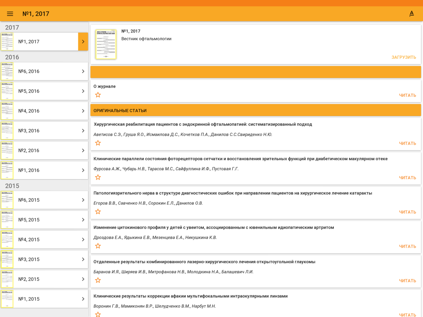This screenshot has width=423, height=317.
Task: Open issue label "№4, 2015"
Action: (x=29, y=239)
